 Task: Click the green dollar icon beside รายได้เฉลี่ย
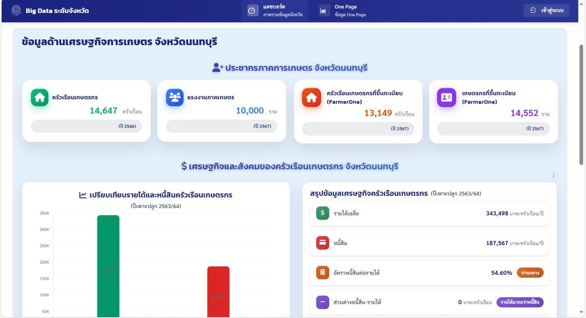pos(322,213)
